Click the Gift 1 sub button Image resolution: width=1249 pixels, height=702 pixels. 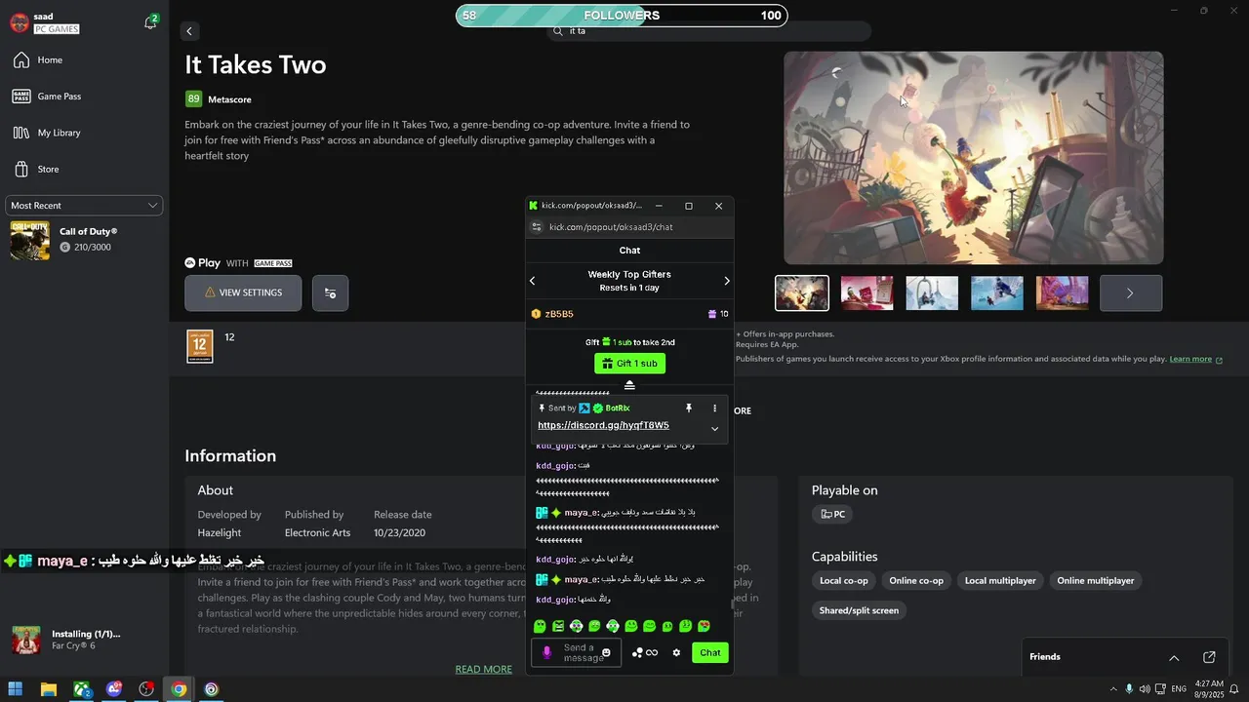point(629,364)
